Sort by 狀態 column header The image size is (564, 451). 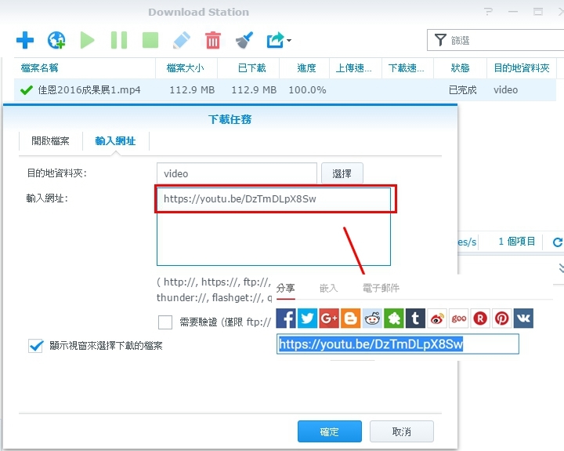tap(460, 67)
